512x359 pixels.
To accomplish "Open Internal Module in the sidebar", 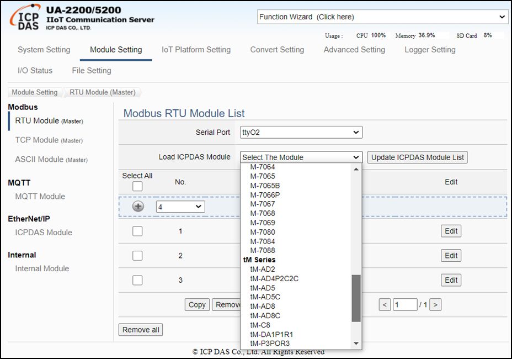I will pos(42,268).
